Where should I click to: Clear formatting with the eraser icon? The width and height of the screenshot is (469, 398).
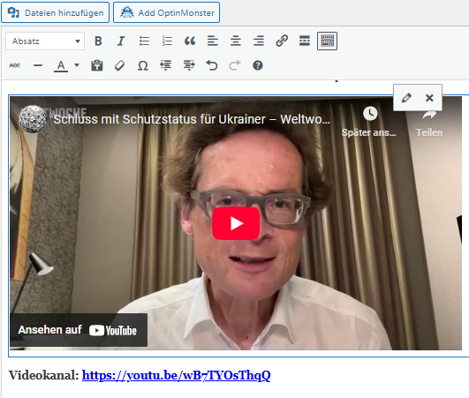[x=119, y=65]
